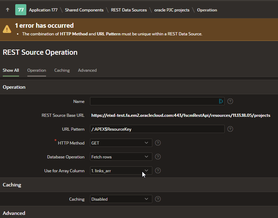
Task: Open the green Application 77 icon
Action: (21, 10)
